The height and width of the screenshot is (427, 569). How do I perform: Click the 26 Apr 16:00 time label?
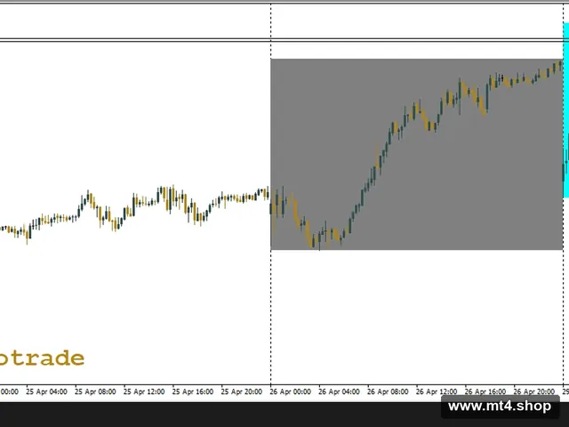click(x=485, y=391)
